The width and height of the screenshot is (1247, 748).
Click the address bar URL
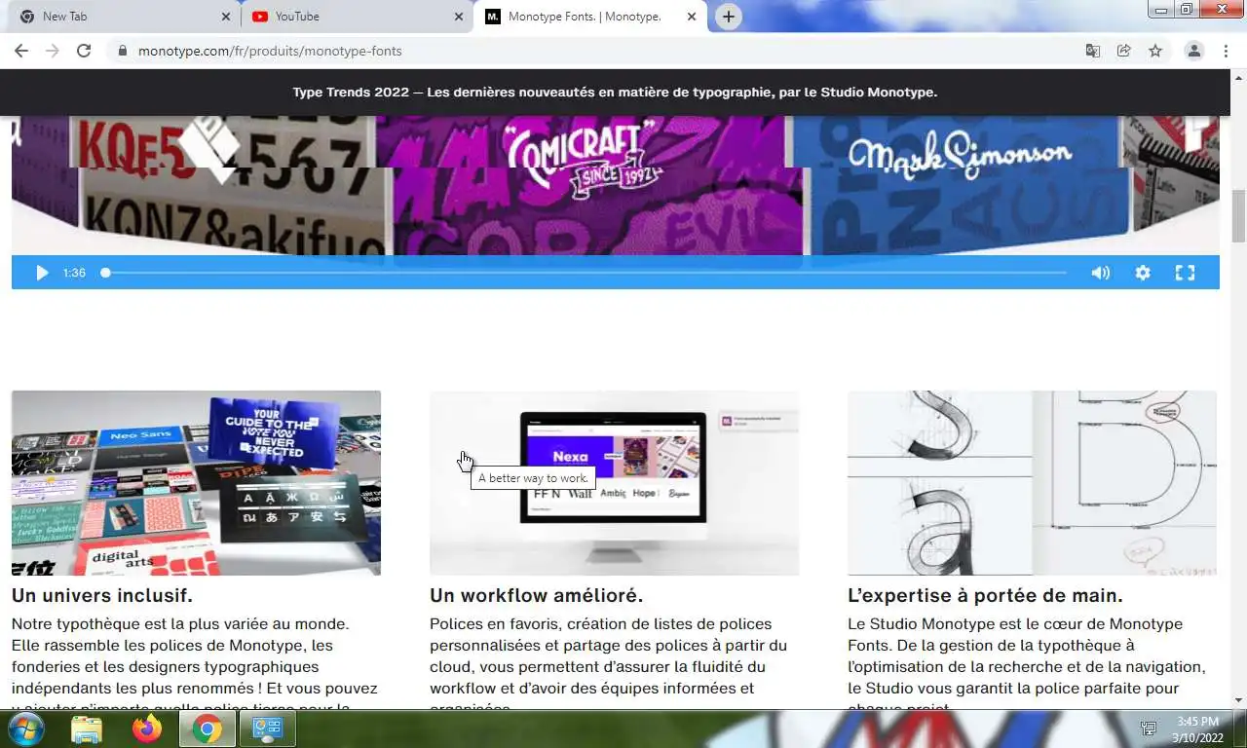[270, 51]
